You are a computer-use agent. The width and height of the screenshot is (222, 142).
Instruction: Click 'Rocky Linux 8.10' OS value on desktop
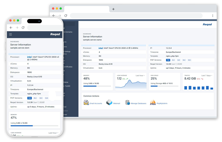(105, 64)
